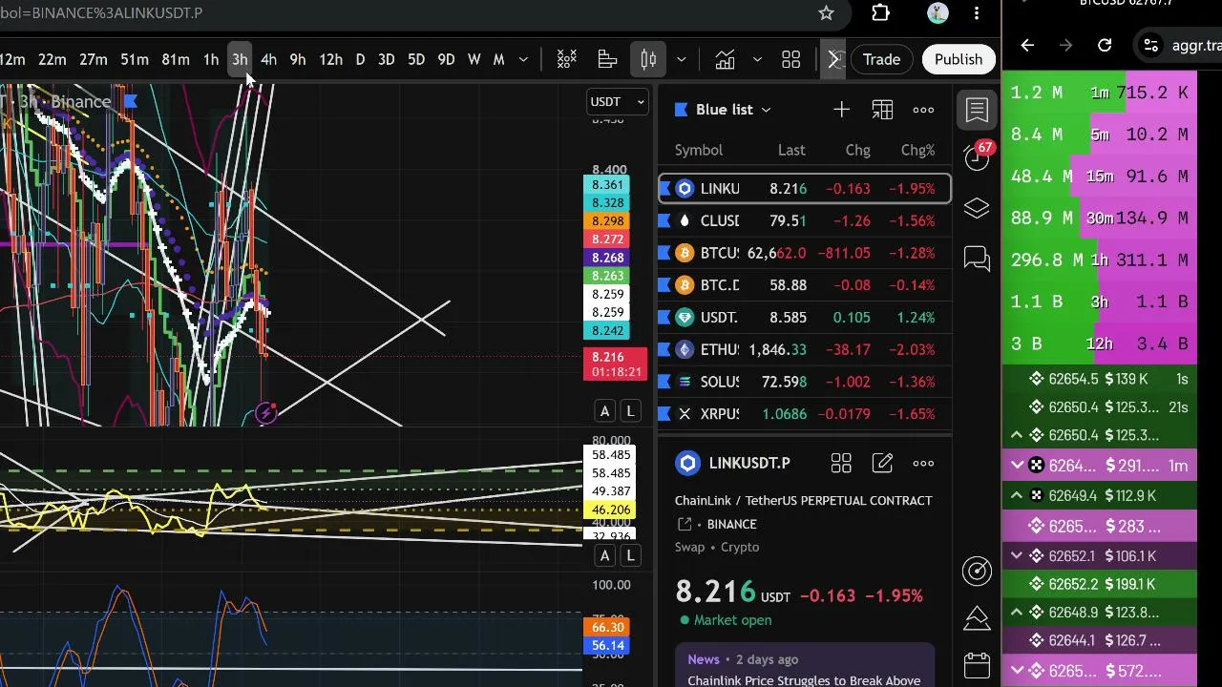Toggle the XRPUS row blue flag
This screenshot has width=1222, height=687.
pyautogui.click(x=665, y=414)
